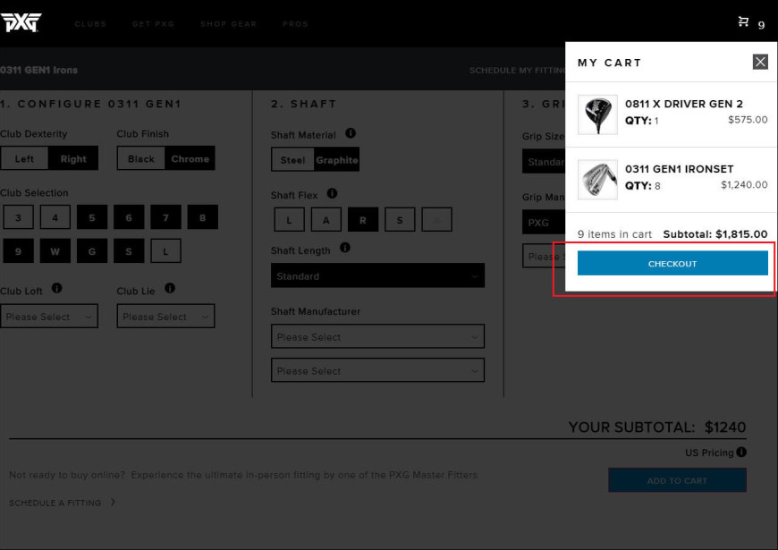
Task: Open Shaft Length Standard dropdown
Action: pos(377,275)
